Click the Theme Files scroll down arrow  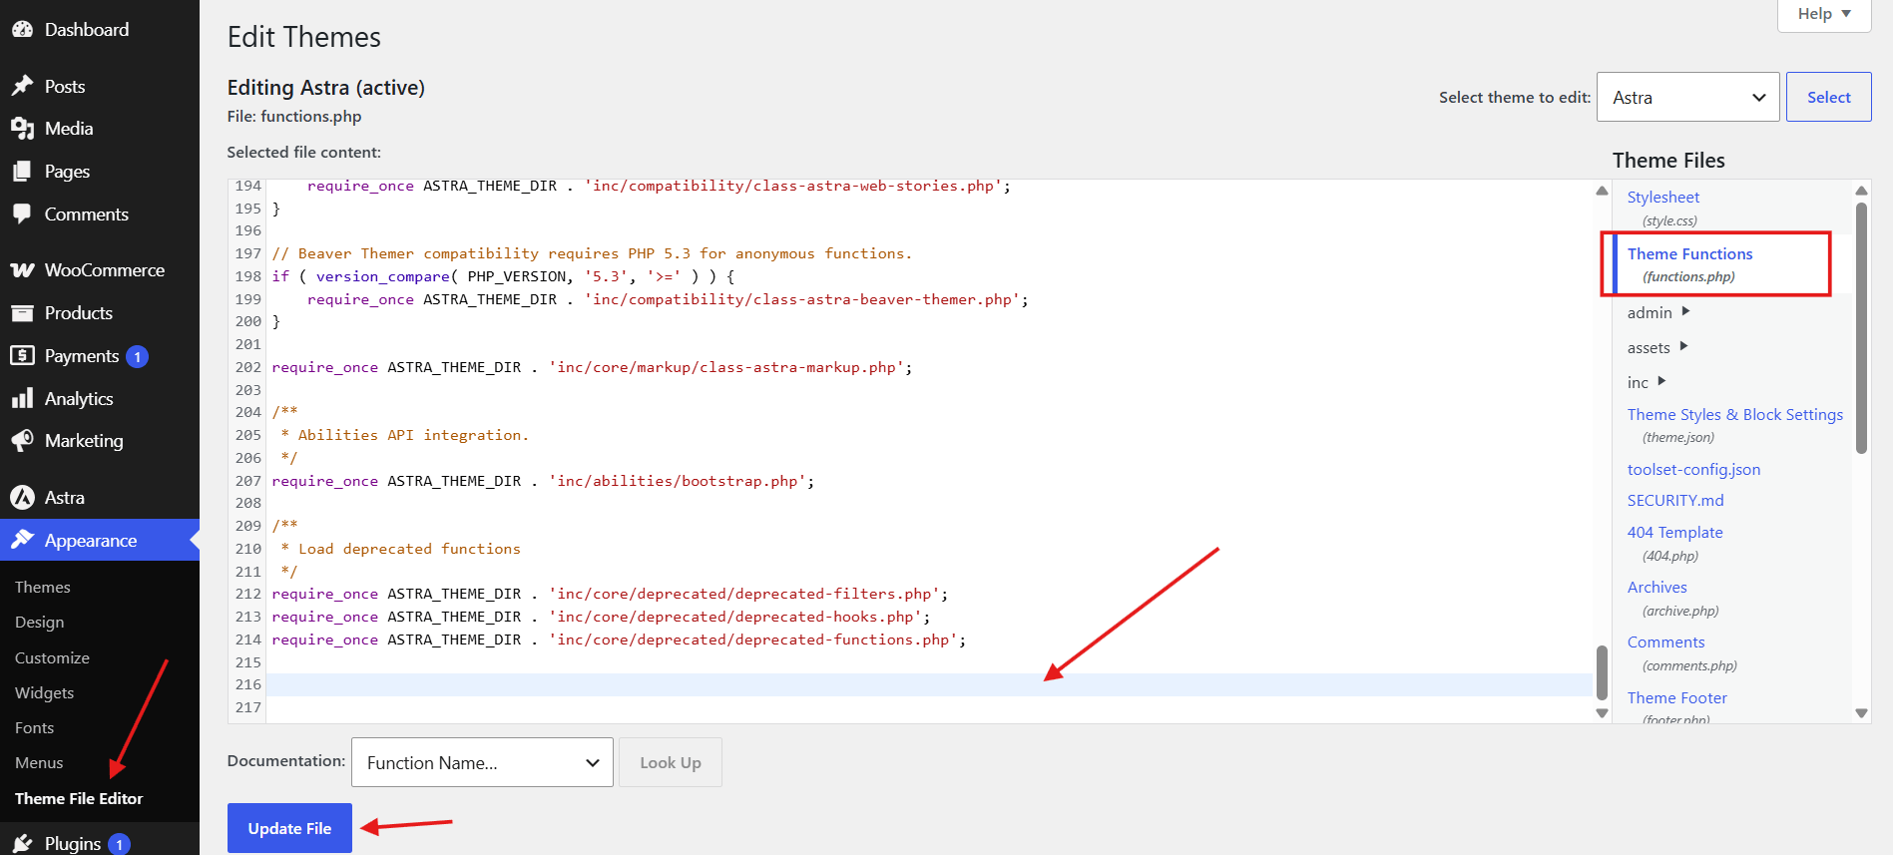(x=1861, y=713)
